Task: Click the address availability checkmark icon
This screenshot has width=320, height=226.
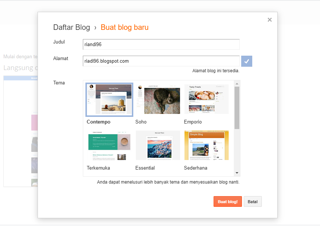Action: pyautogui.click(x=246, y=61)
